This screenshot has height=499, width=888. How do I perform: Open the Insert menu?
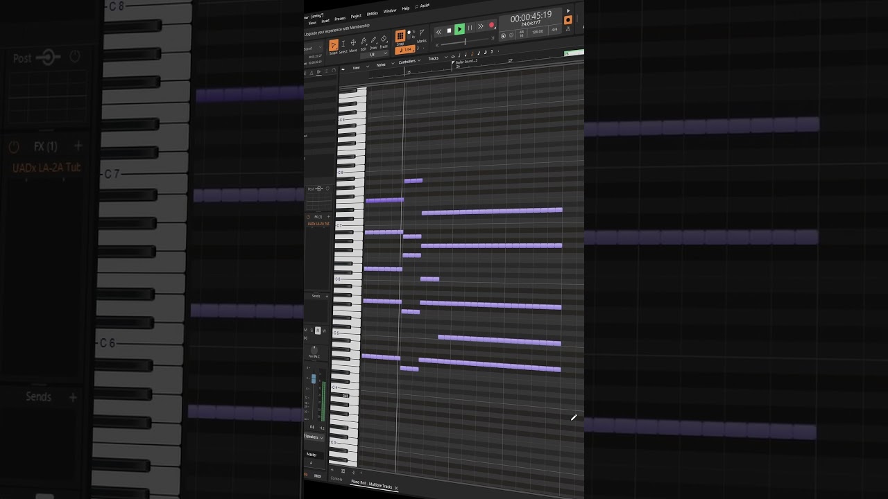point(325,21)
